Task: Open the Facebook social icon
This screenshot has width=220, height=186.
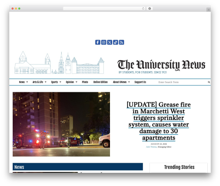Action: pyautogui.click(x=98, y=42)
